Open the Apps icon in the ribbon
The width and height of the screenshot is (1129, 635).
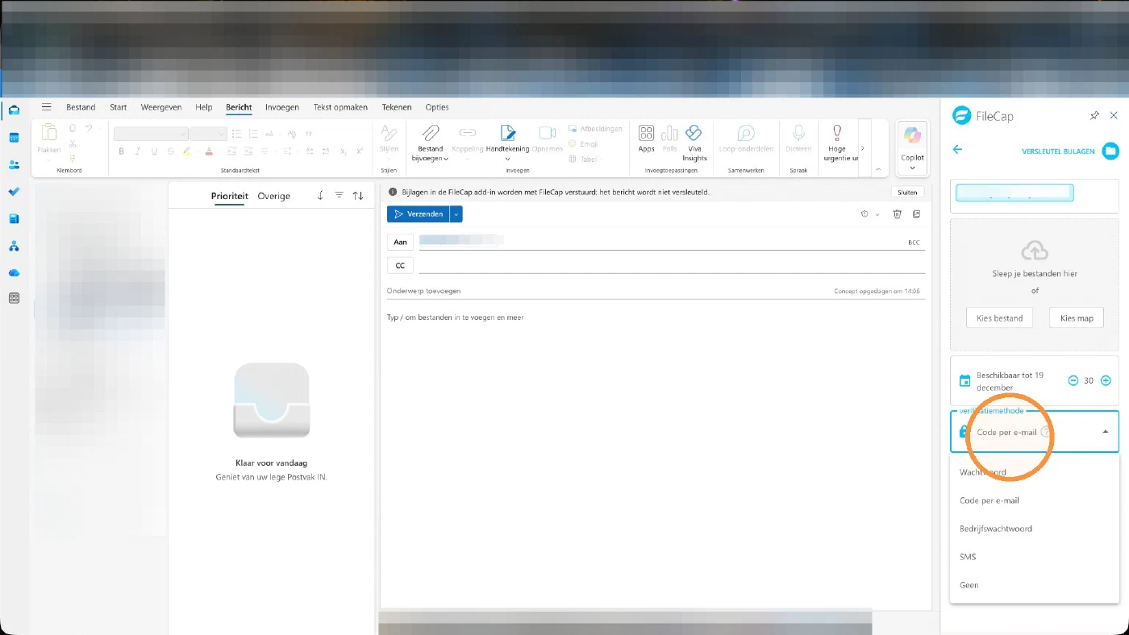[x=646, y=134]
